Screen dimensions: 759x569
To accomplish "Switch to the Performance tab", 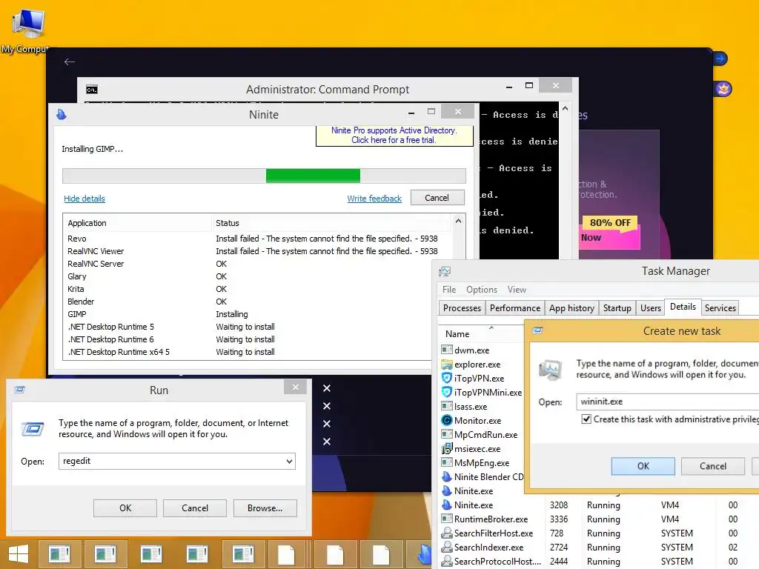I will coord(515,307).
